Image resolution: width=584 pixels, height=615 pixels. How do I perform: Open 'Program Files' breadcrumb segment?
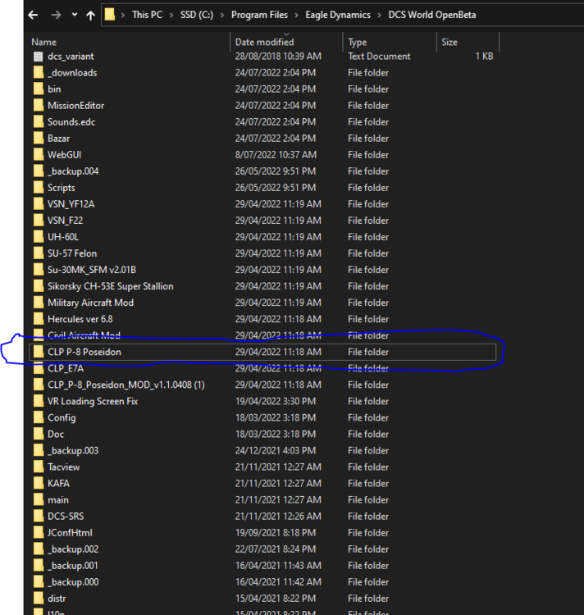(259, 15)
